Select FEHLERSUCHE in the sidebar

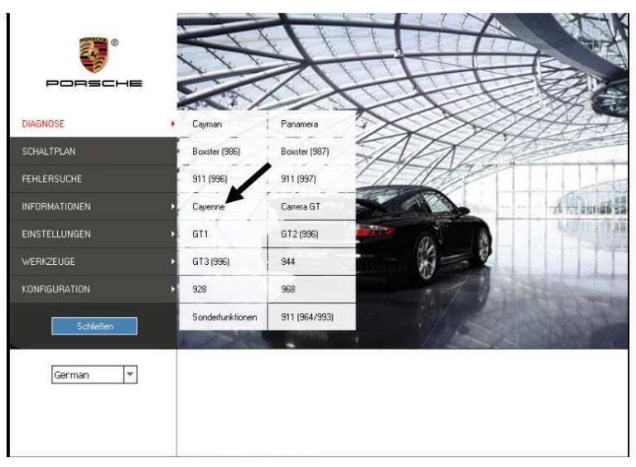click(94, 179)
